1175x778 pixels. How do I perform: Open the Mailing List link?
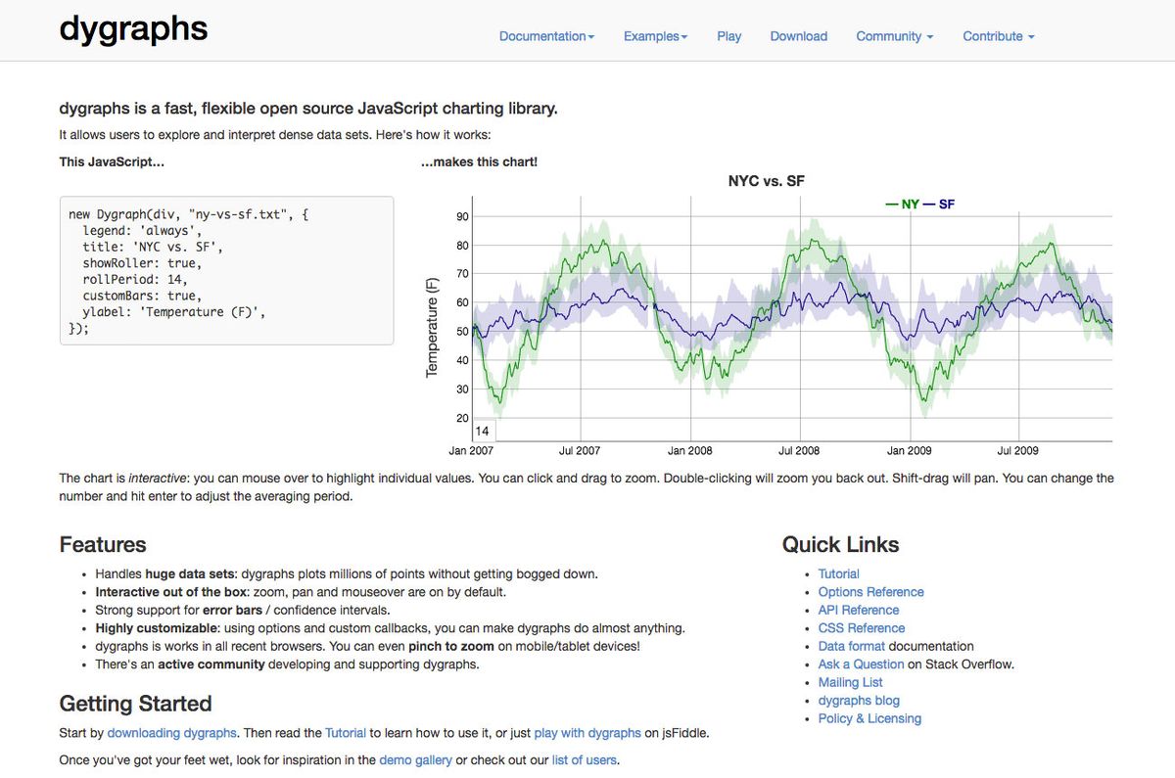pyautogui.click(x=850, y=682)
